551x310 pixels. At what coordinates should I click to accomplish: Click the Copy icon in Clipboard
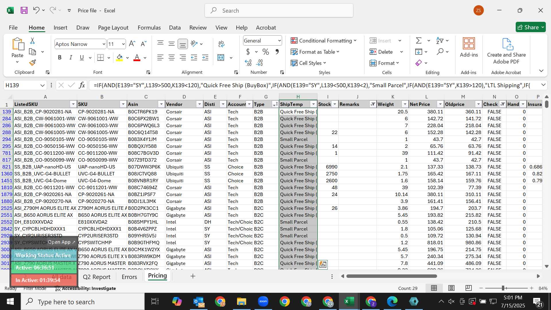point(32,52)
